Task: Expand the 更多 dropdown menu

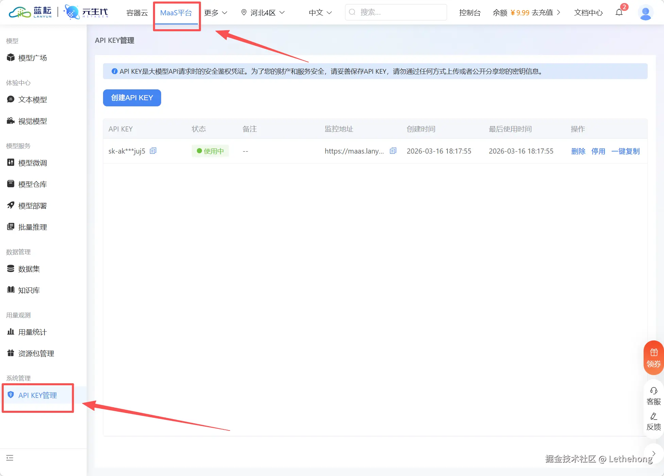Action: 215,13
